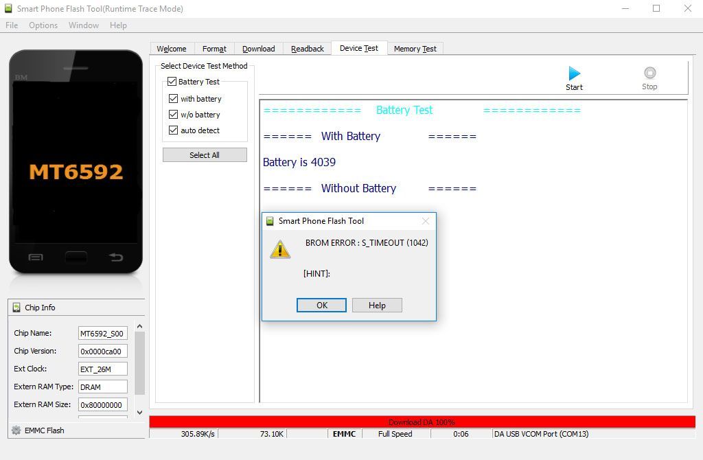Viewport: 703px width, 460px height.
Task: Click the 'Select Device Test Method' group label
Action: click(x=204, y=66)
